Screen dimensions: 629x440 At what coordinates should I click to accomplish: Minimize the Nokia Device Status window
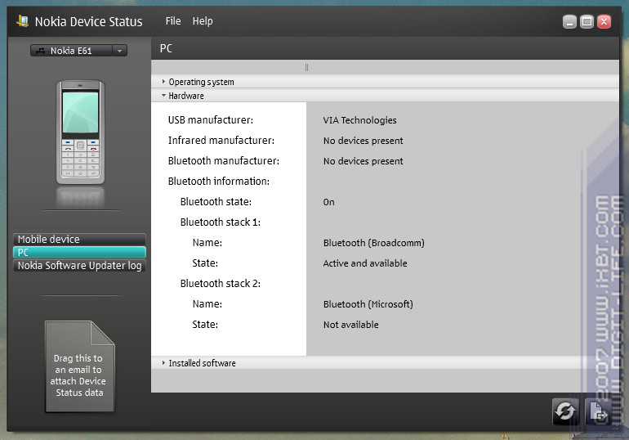pyautogui.click(x=569, y=22)
